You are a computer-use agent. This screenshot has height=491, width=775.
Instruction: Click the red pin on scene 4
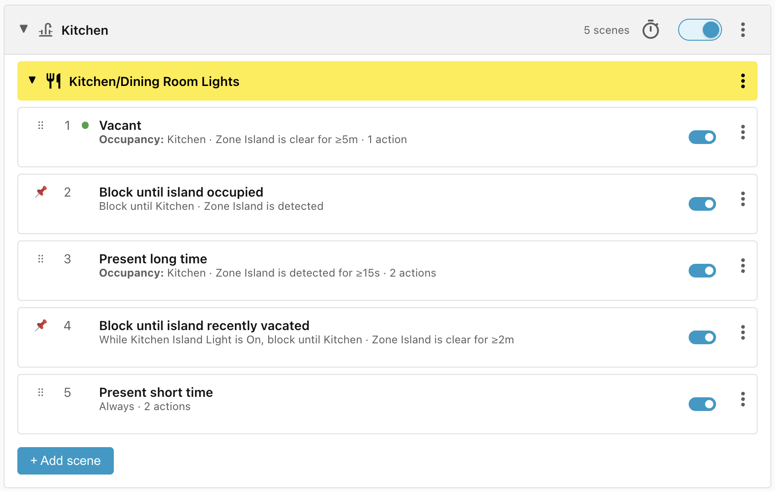[x=41, y=325]
